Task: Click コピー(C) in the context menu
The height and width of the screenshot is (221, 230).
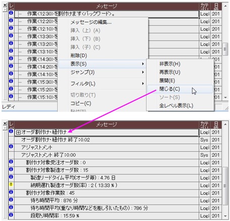Action: [x=81, y=103]
